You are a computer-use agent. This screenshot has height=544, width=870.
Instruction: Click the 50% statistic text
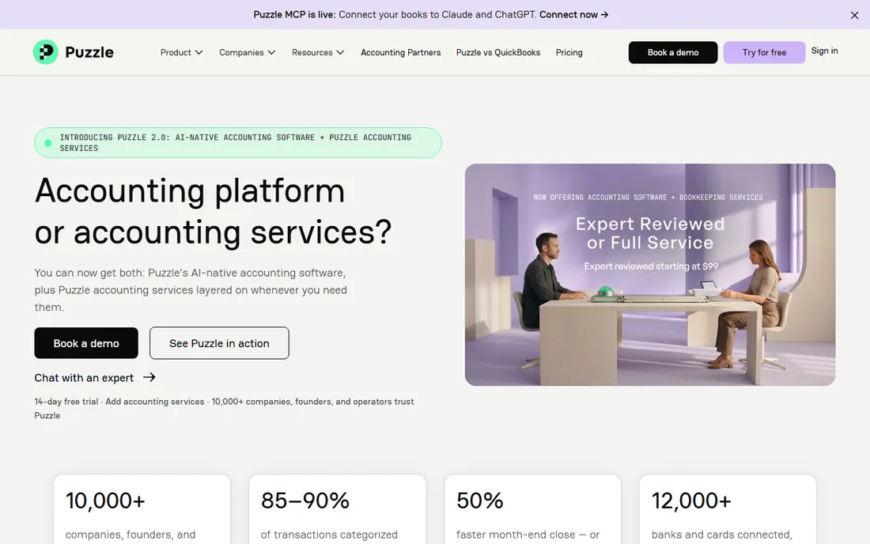pos(480,501)
